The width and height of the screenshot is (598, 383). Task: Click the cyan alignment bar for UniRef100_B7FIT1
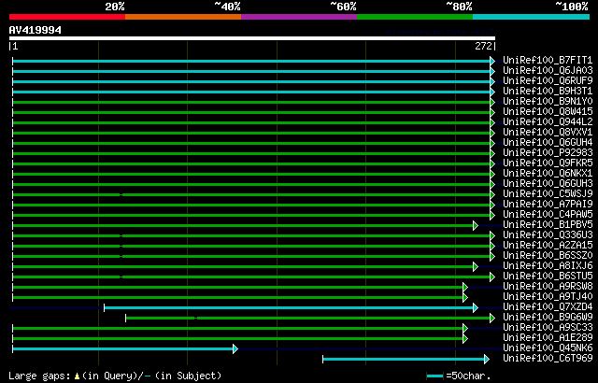point(251,61)
